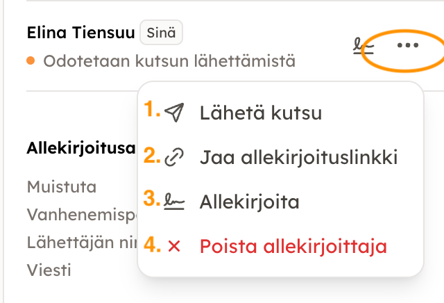Image resolution: width=444 pixels, height=303 pixels.
Task: Click the orange status dot indicator
Action: coord(31,60)
